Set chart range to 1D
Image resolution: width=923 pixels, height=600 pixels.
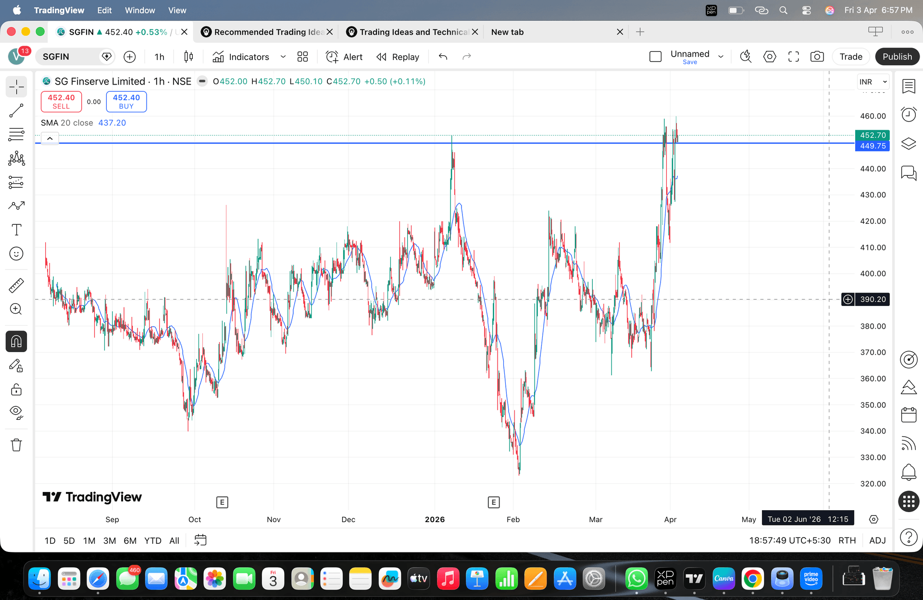(50, 540)
